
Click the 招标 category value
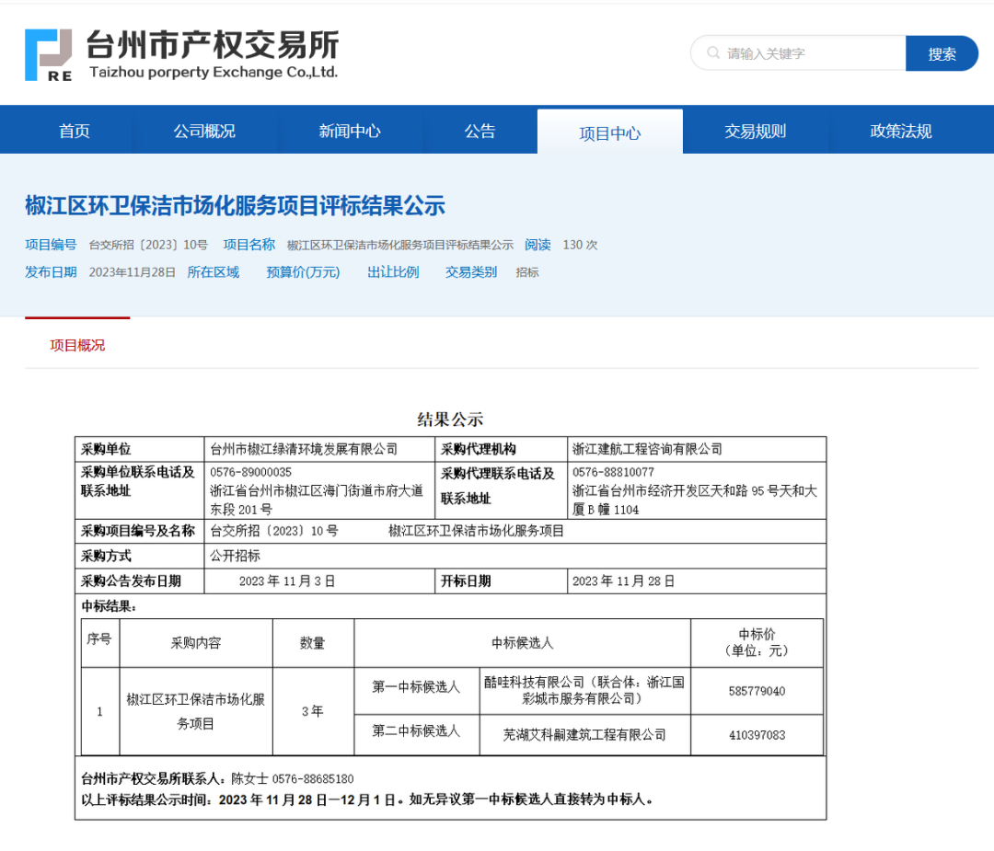[527, 272]
